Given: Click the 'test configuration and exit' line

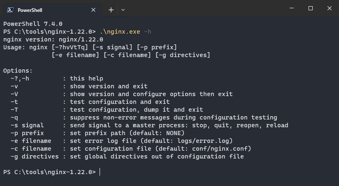Looking at the screenshot, I should click(119, 102).
